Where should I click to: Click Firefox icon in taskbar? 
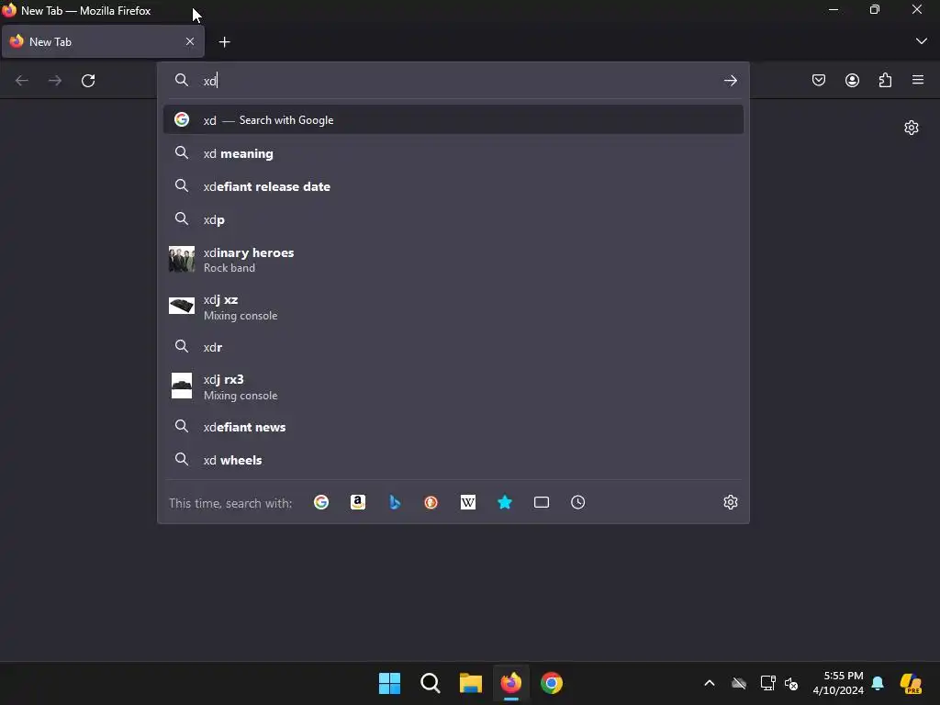coord(510,683)
